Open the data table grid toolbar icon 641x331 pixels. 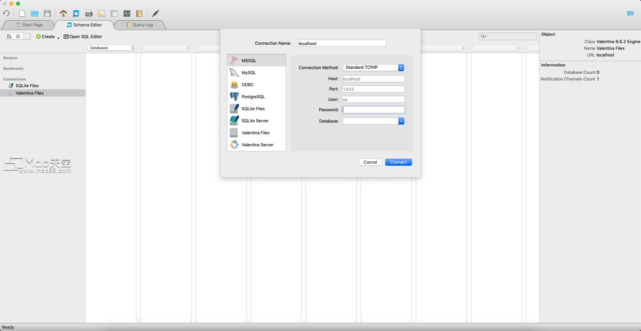pos(114,13)
